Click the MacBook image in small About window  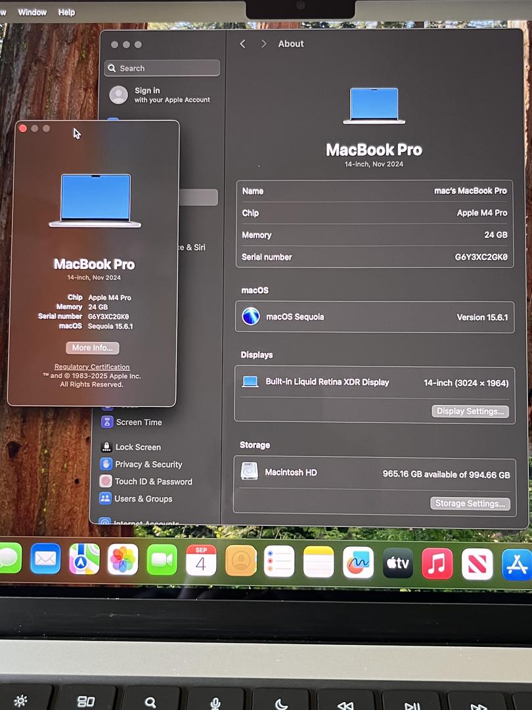pos(95,201)
